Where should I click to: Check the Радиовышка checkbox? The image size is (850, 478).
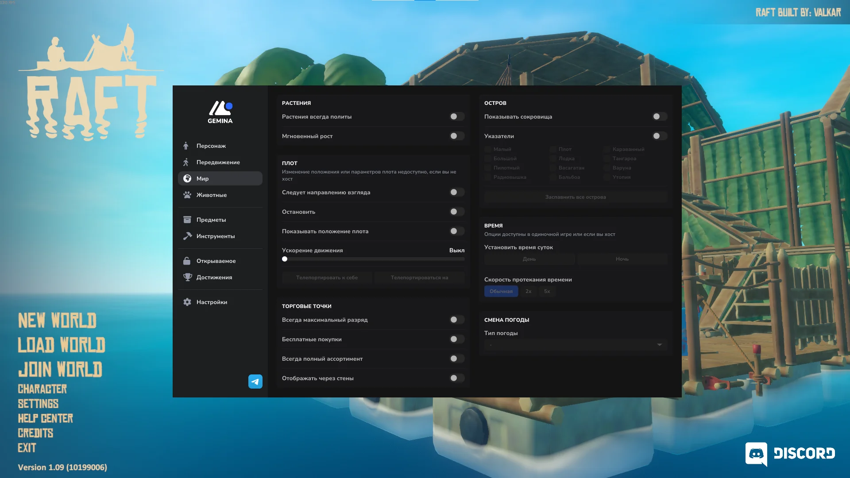(x=487, y=177)
